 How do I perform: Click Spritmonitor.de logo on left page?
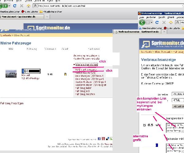pyautogui.click(x=48, y=28)
